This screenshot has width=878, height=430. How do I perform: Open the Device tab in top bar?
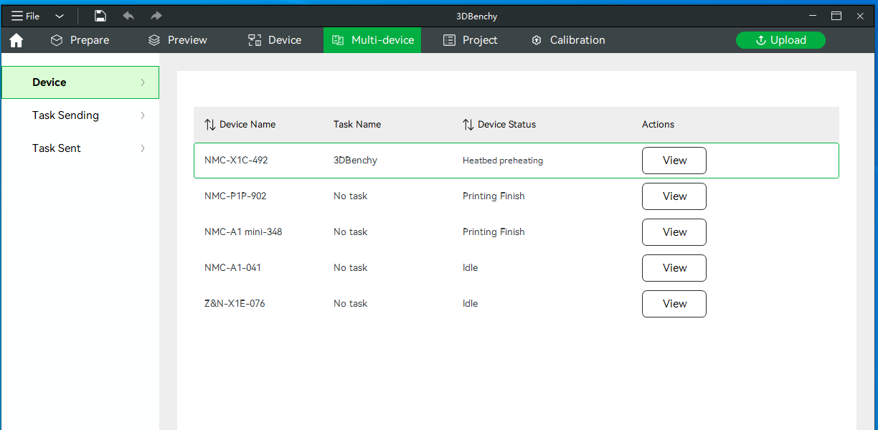tap(275, 40)
